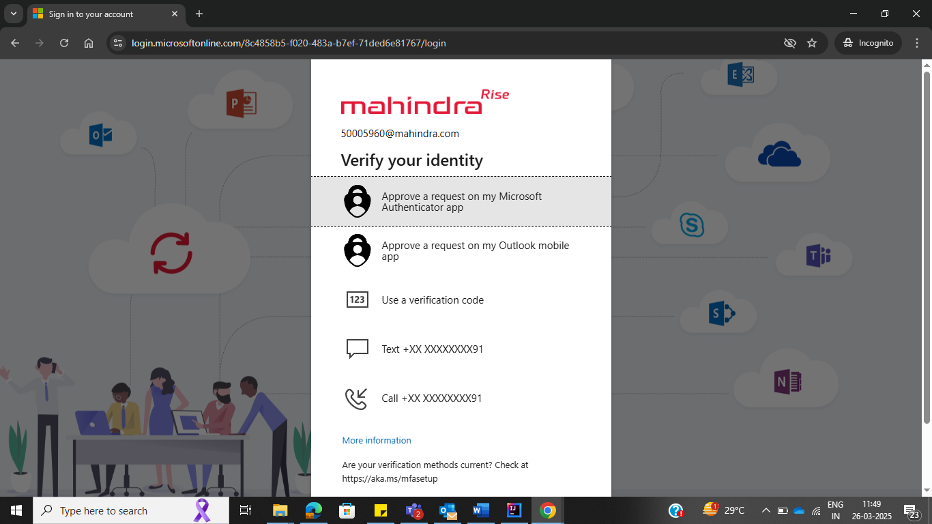The image size is (932, 524).
Task: Open the browser home page
Action: pos(89,43)
